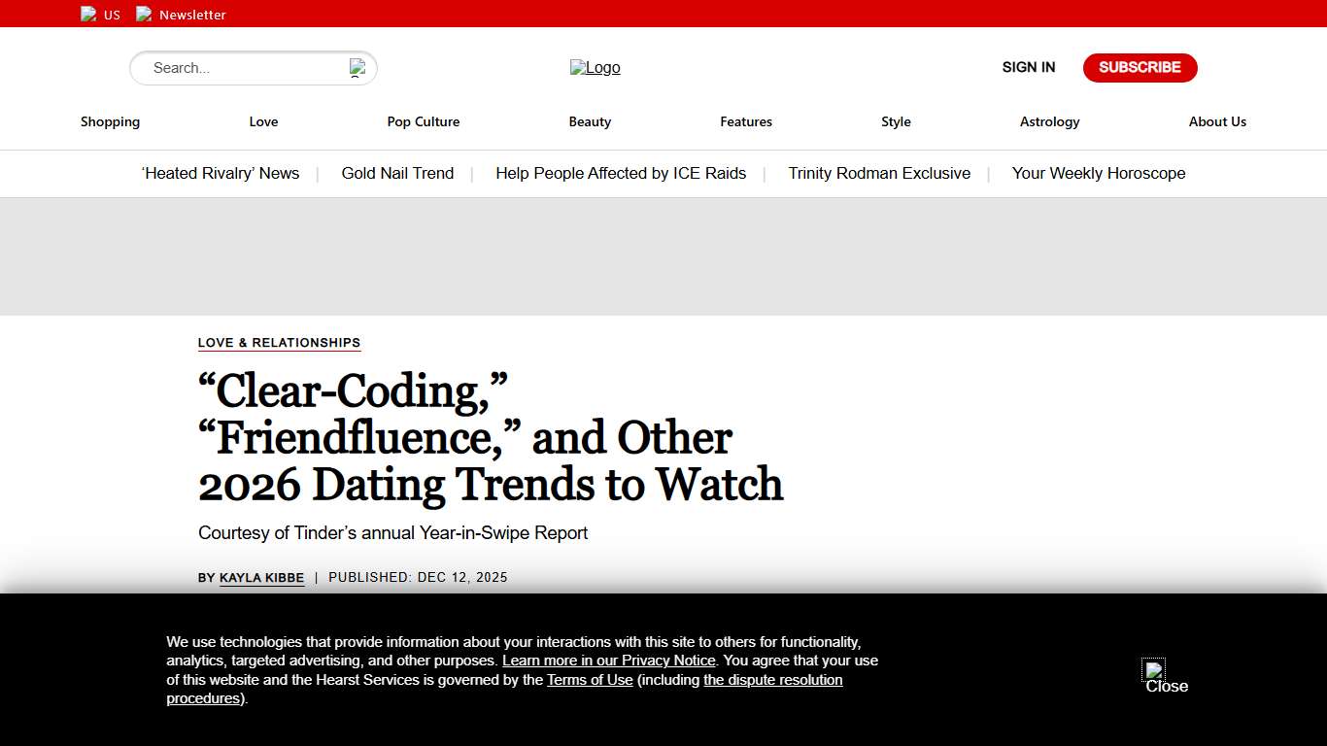The height and width of the screenshot is (746, 1327).
Task: Open the Features section
Action: (x=746, y=121)
